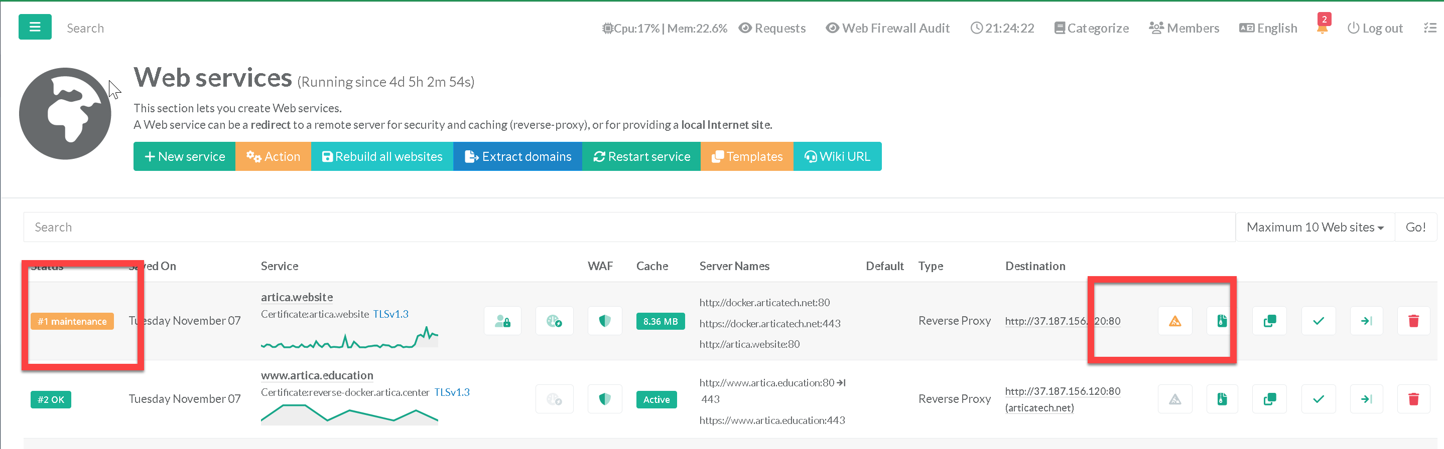
Task: Toggle the green checkmark for artica.website
Action: pyautogui.click(x=1319, y=321)
